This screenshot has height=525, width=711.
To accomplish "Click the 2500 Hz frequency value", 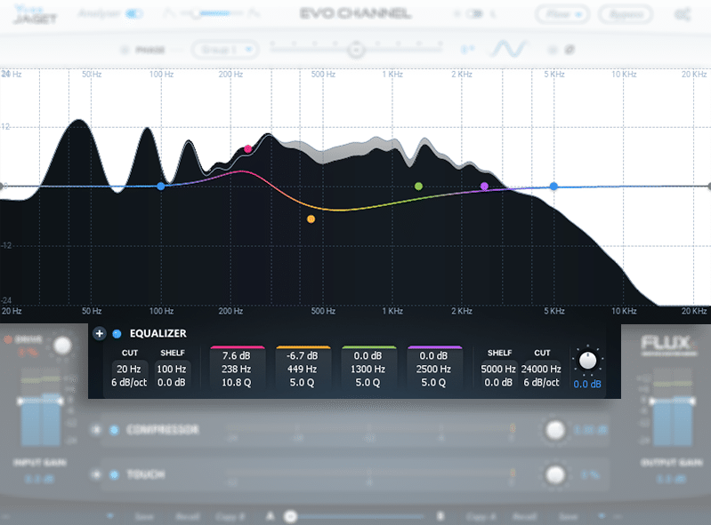I will 433,369.
